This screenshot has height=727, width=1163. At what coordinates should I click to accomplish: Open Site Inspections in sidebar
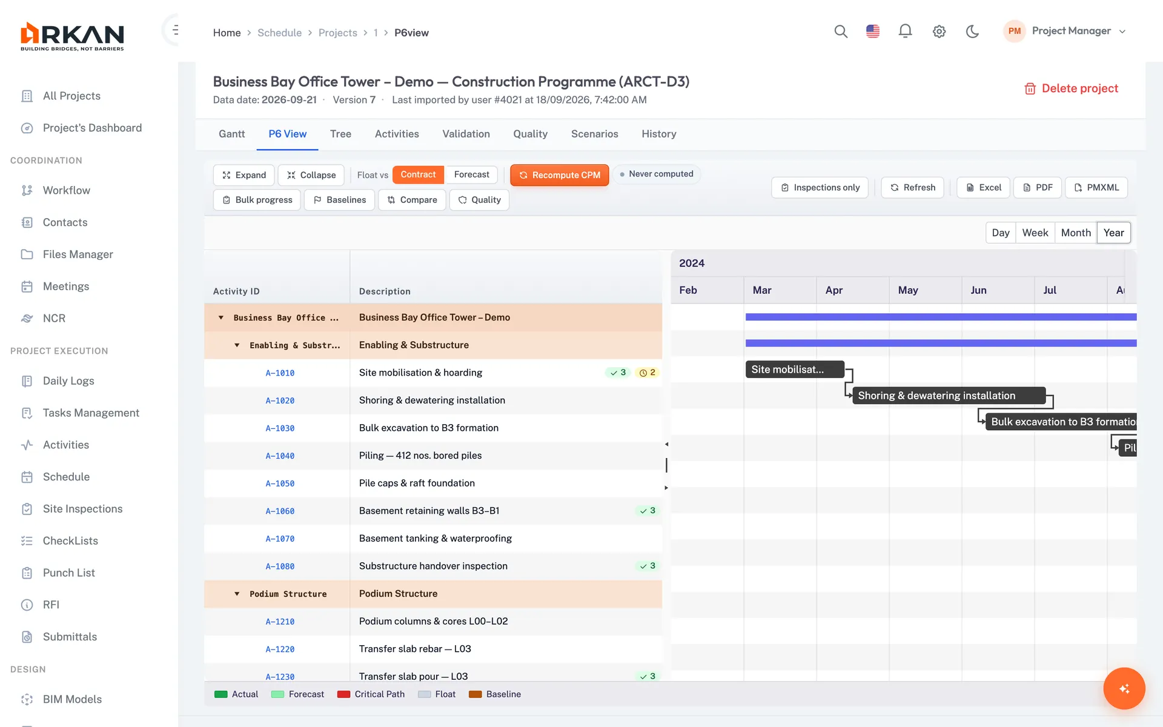coord(82,509)
